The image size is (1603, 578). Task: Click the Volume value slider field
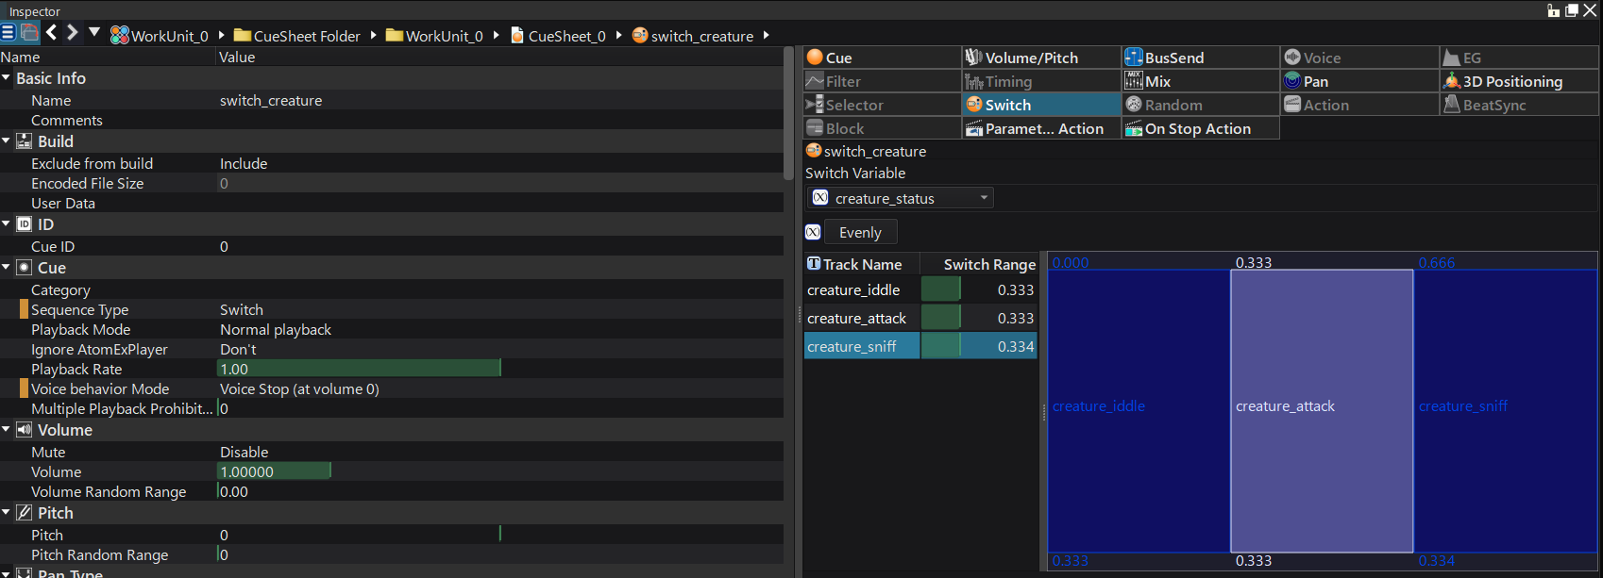click(x=274, y=471)
